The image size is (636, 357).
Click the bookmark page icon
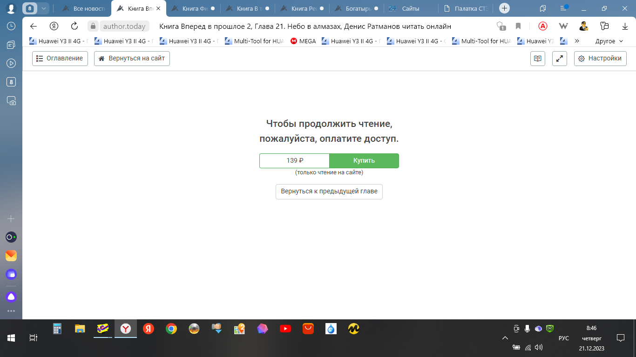point(518,26)
